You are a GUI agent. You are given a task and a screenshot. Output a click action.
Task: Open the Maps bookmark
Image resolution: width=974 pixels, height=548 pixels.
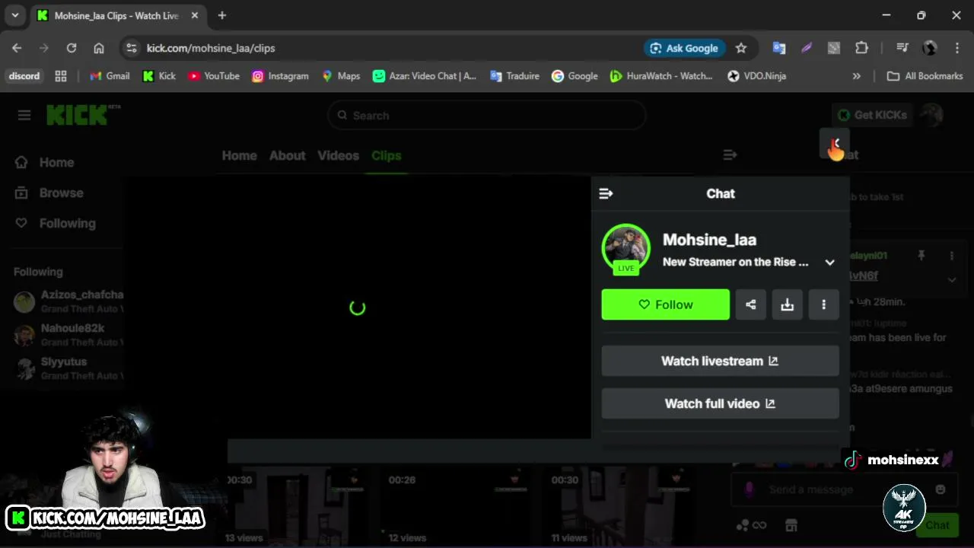341,76
